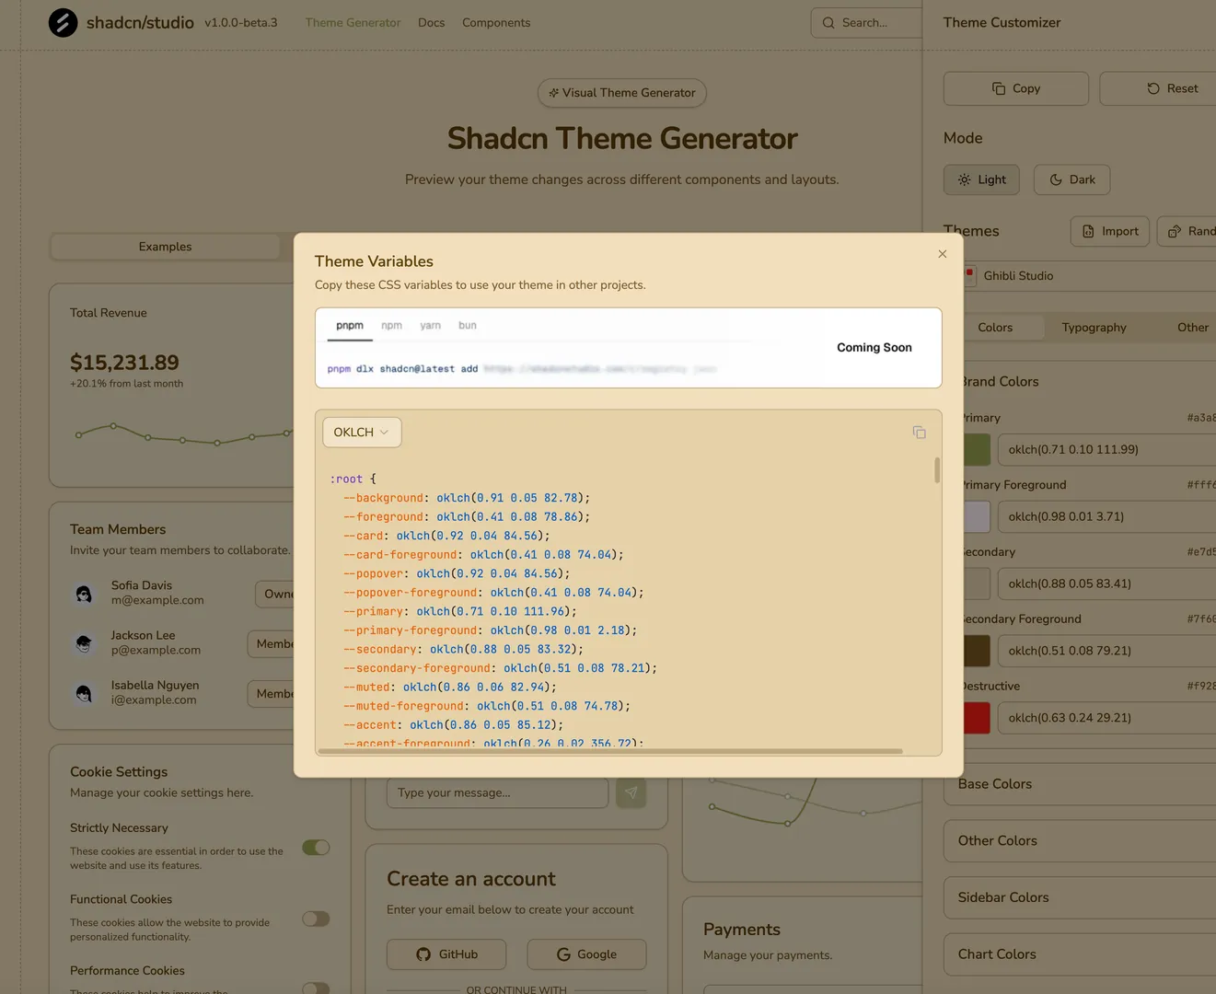1216x994 pixels.
Task: Click the copy icon in the Copy button
Action: [x=1000, y=88]
